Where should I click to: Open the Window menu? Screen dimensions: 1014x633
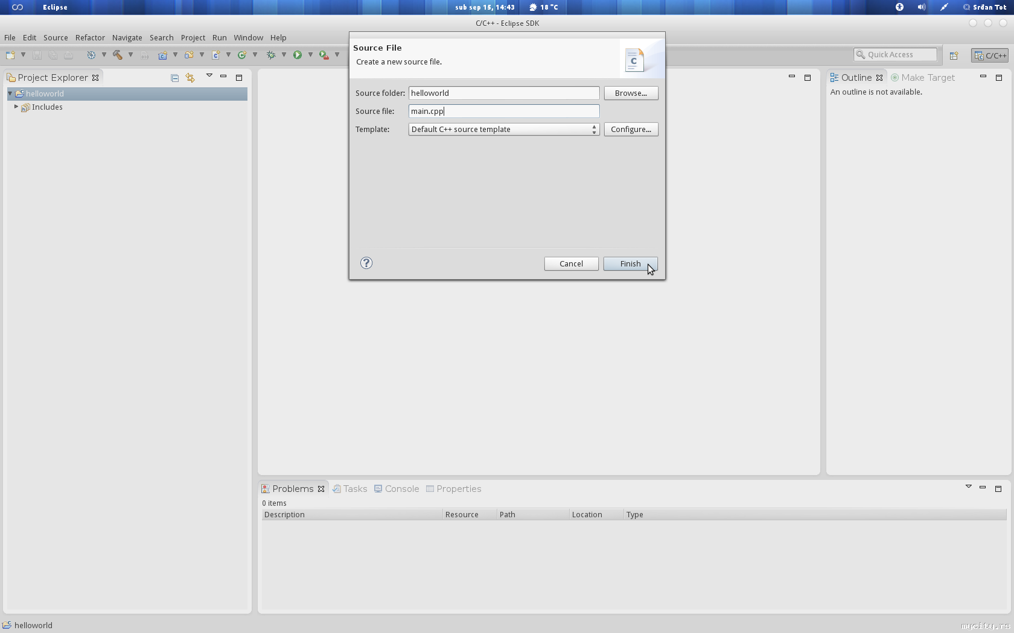[x=249, y=37]
